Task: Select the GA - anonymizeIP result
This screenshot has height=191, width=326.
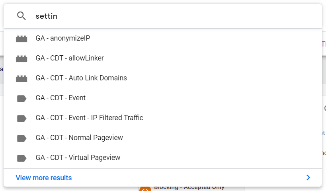Action: pos(163,39)
